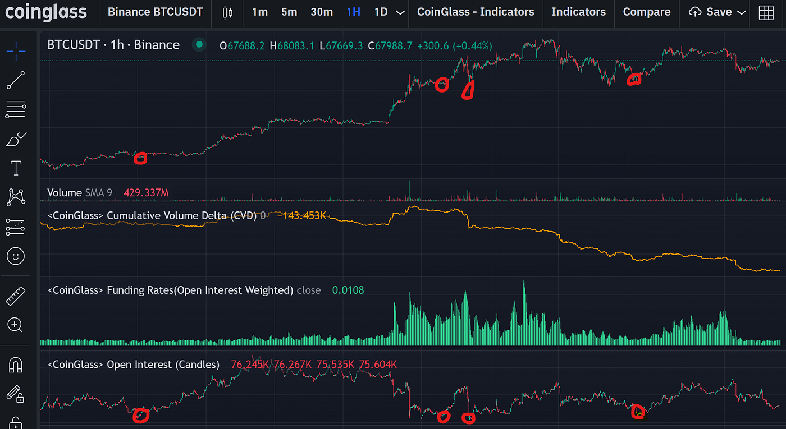Select the Text annotation tool
This screenshot has width=786, height=429.
(x=16, y=168)
